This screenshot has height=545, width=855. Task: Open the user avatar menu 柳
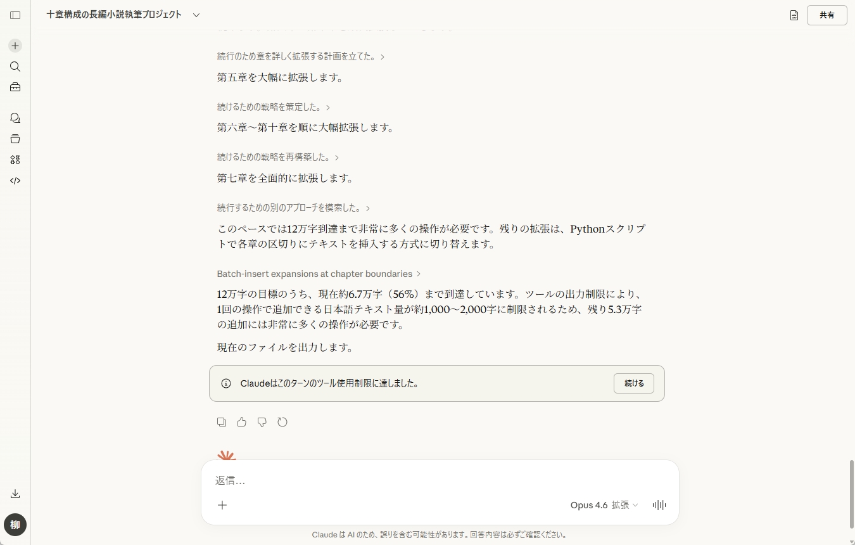point(15,525)
